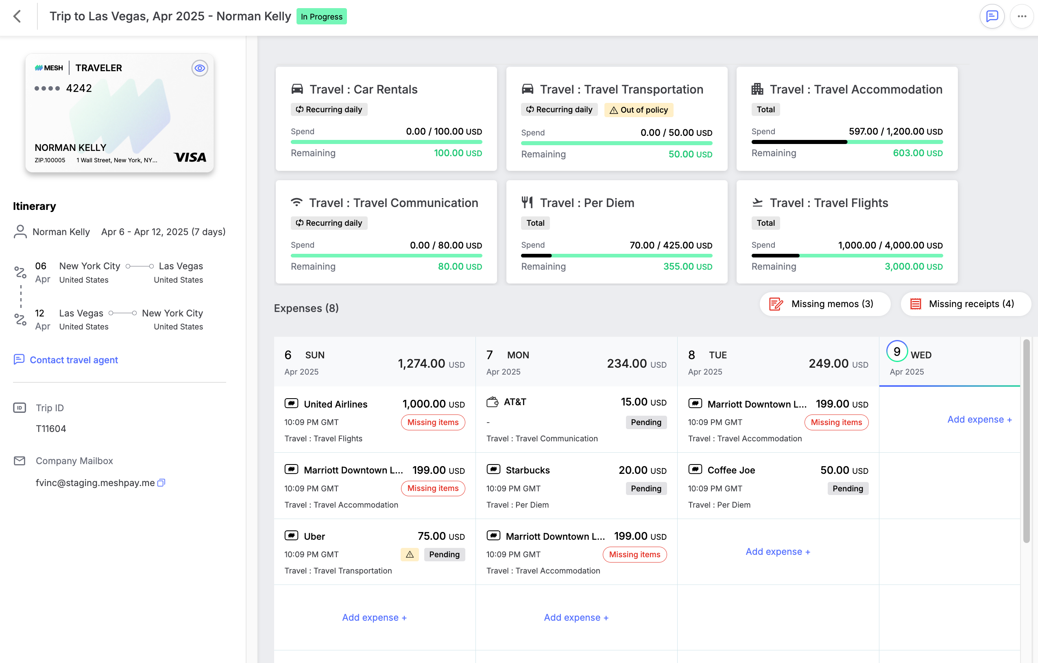Click the wallet icon beside AT&T
Viewport: 1038px width, 663px height.
pyautogui.click(x=492, y=402)
